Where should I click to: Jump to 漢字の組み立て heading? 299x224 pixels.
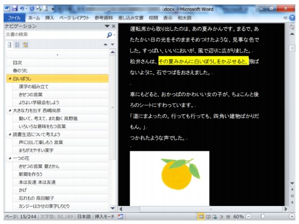(x=60, y=86)
